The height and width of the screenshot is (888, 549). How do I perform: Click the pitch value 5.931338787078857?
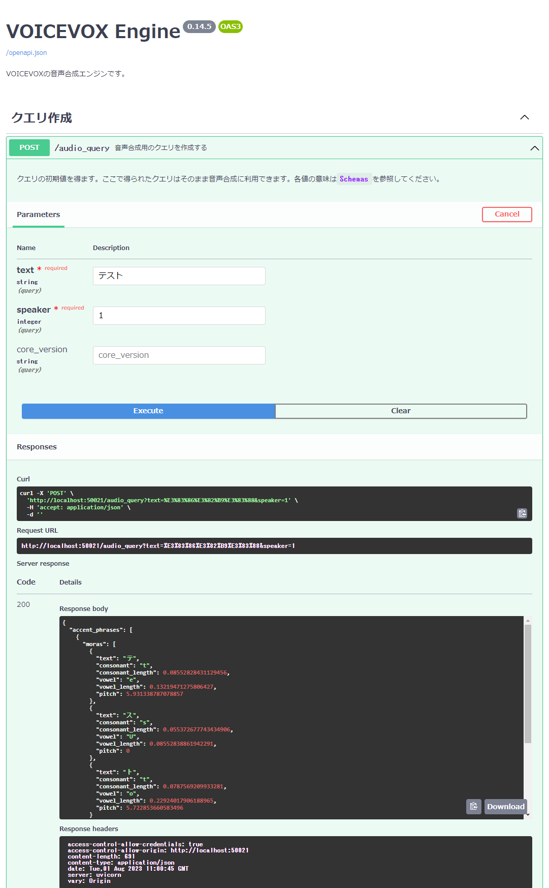click(x=154, y=694)
